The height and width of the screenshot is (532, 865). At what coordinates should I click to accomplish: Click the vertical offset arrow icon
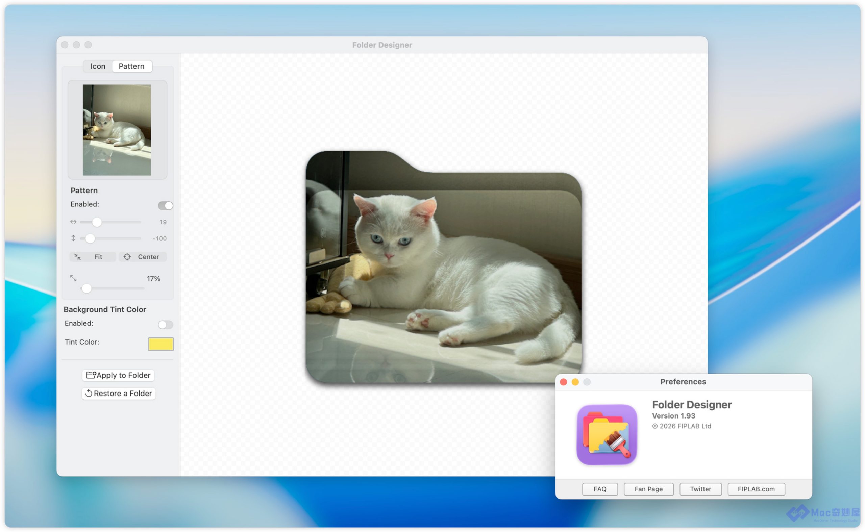pyautogui.click(x=73, y=238)
